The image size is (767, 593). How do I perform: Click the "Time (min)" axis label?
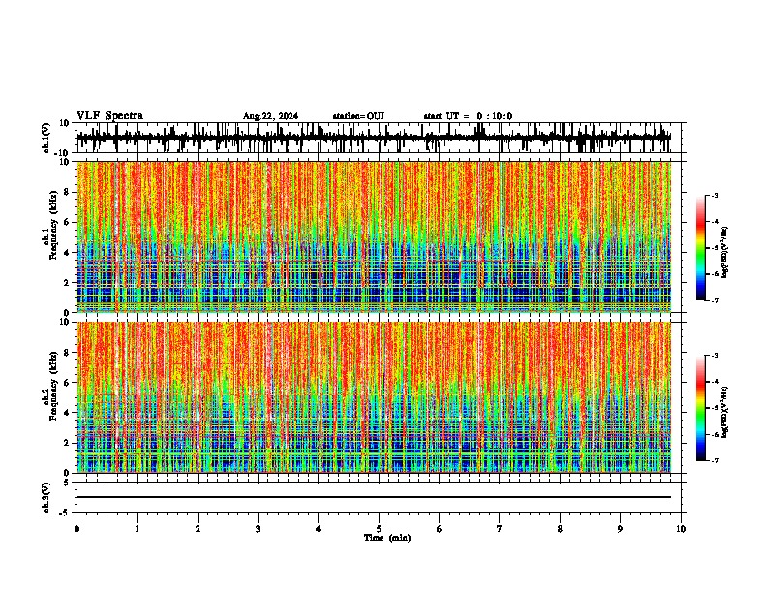click(387, 538)
